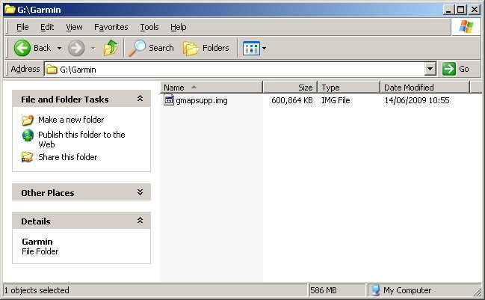Viewport: 485px width, 300px height.
Task: Sort by Name column header
Action: click(211, 88)
